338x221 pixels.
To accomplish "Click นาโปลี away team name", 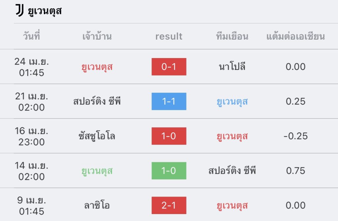I will (232, 66).
